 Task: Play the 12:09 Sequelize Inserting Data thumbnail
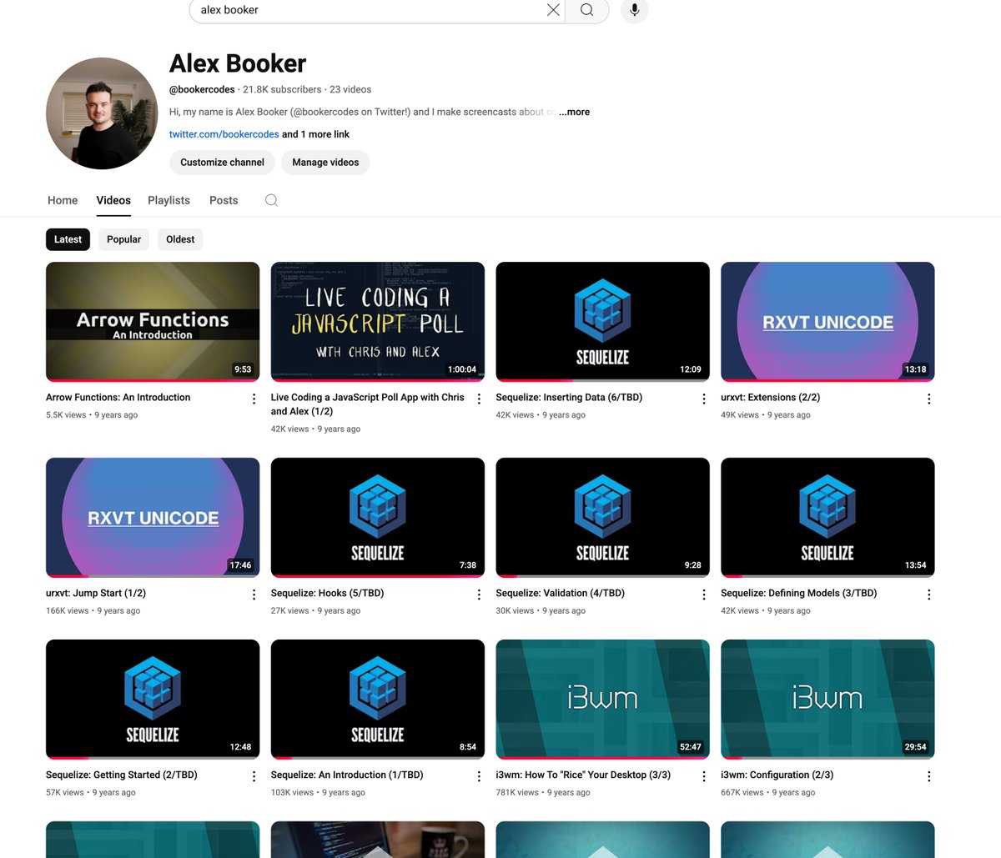[602, 322]
